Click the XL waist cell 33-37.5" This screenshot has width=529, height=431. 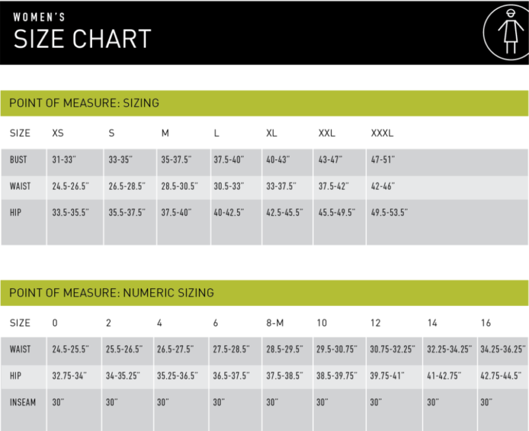[288, 188]
